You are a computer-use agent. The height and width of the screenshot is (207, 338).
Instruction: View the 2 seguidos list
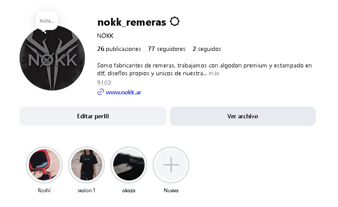[207, 49]
